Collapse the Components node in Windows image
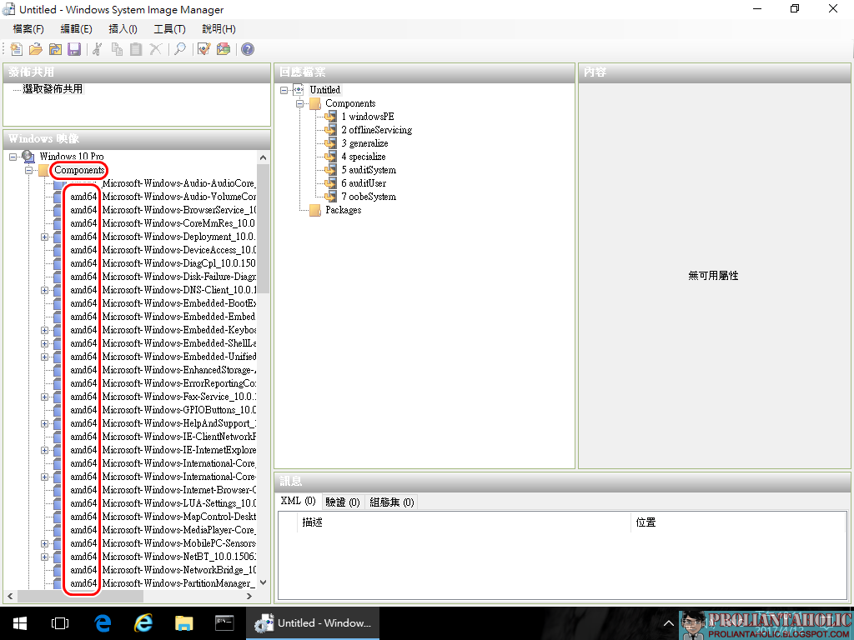854x640 pixels. (x=28, y=170)
